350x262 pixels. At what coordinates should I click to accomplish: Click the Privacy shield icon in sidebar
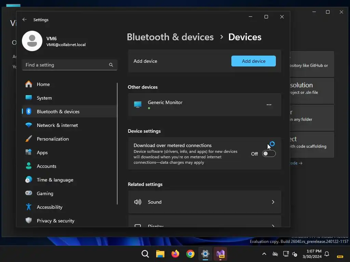[x=29, y=220]
